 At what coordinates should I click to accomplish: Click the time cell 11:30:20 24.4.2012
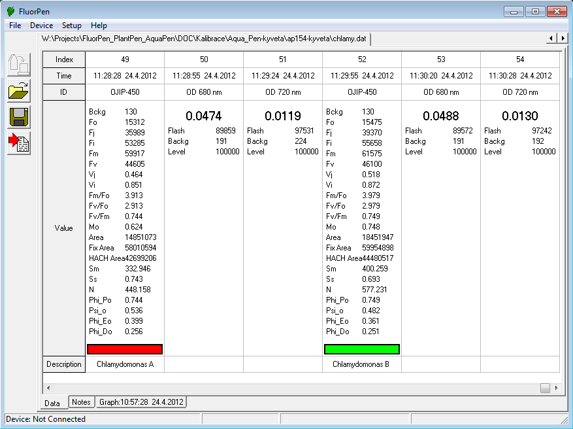coord(441,76)
